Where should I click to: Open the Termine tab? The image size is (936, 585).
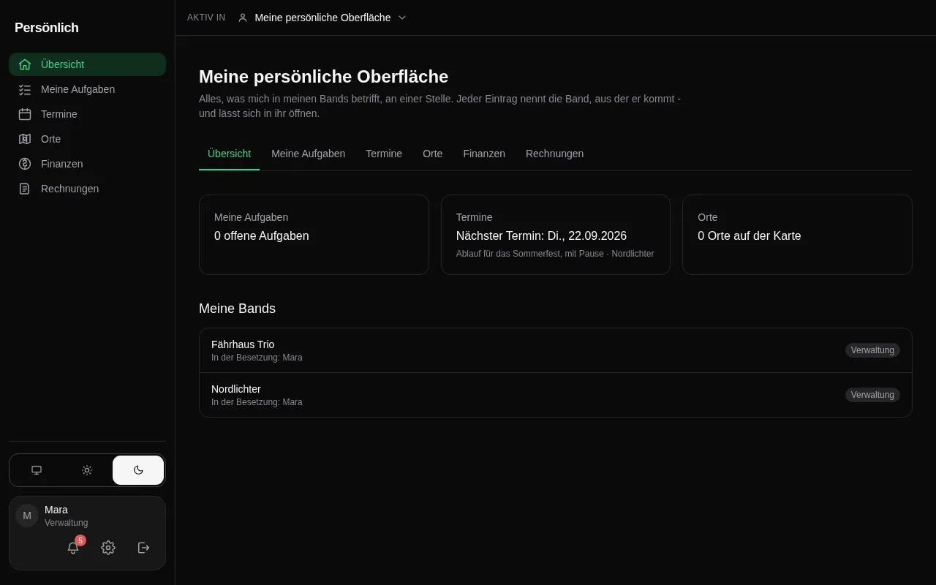384,154
